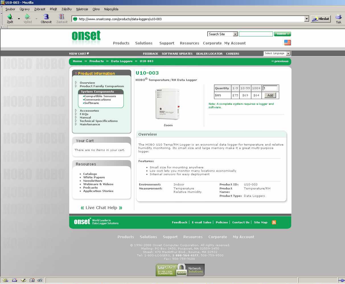345x284 pixels.
Task: Open the White Papers resource link
Action: [x=94, y=177]
